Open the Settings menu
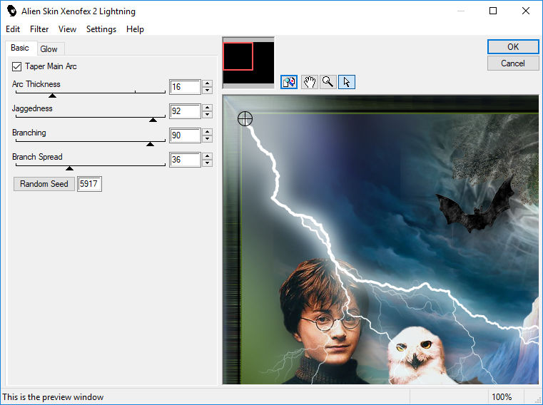This screenshot has height=405, width=543. pyautogui.click(x=101, y=29)
